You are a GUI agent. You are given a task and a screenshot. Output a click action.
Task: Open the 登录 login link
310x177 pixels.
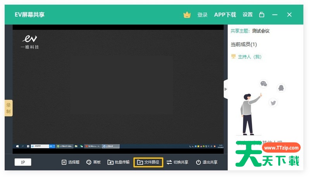(x=202, y=15)
